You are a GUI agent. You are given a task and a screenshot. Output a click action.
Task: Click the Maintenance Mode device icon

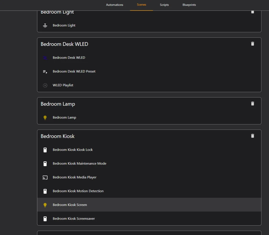(45, 164)
